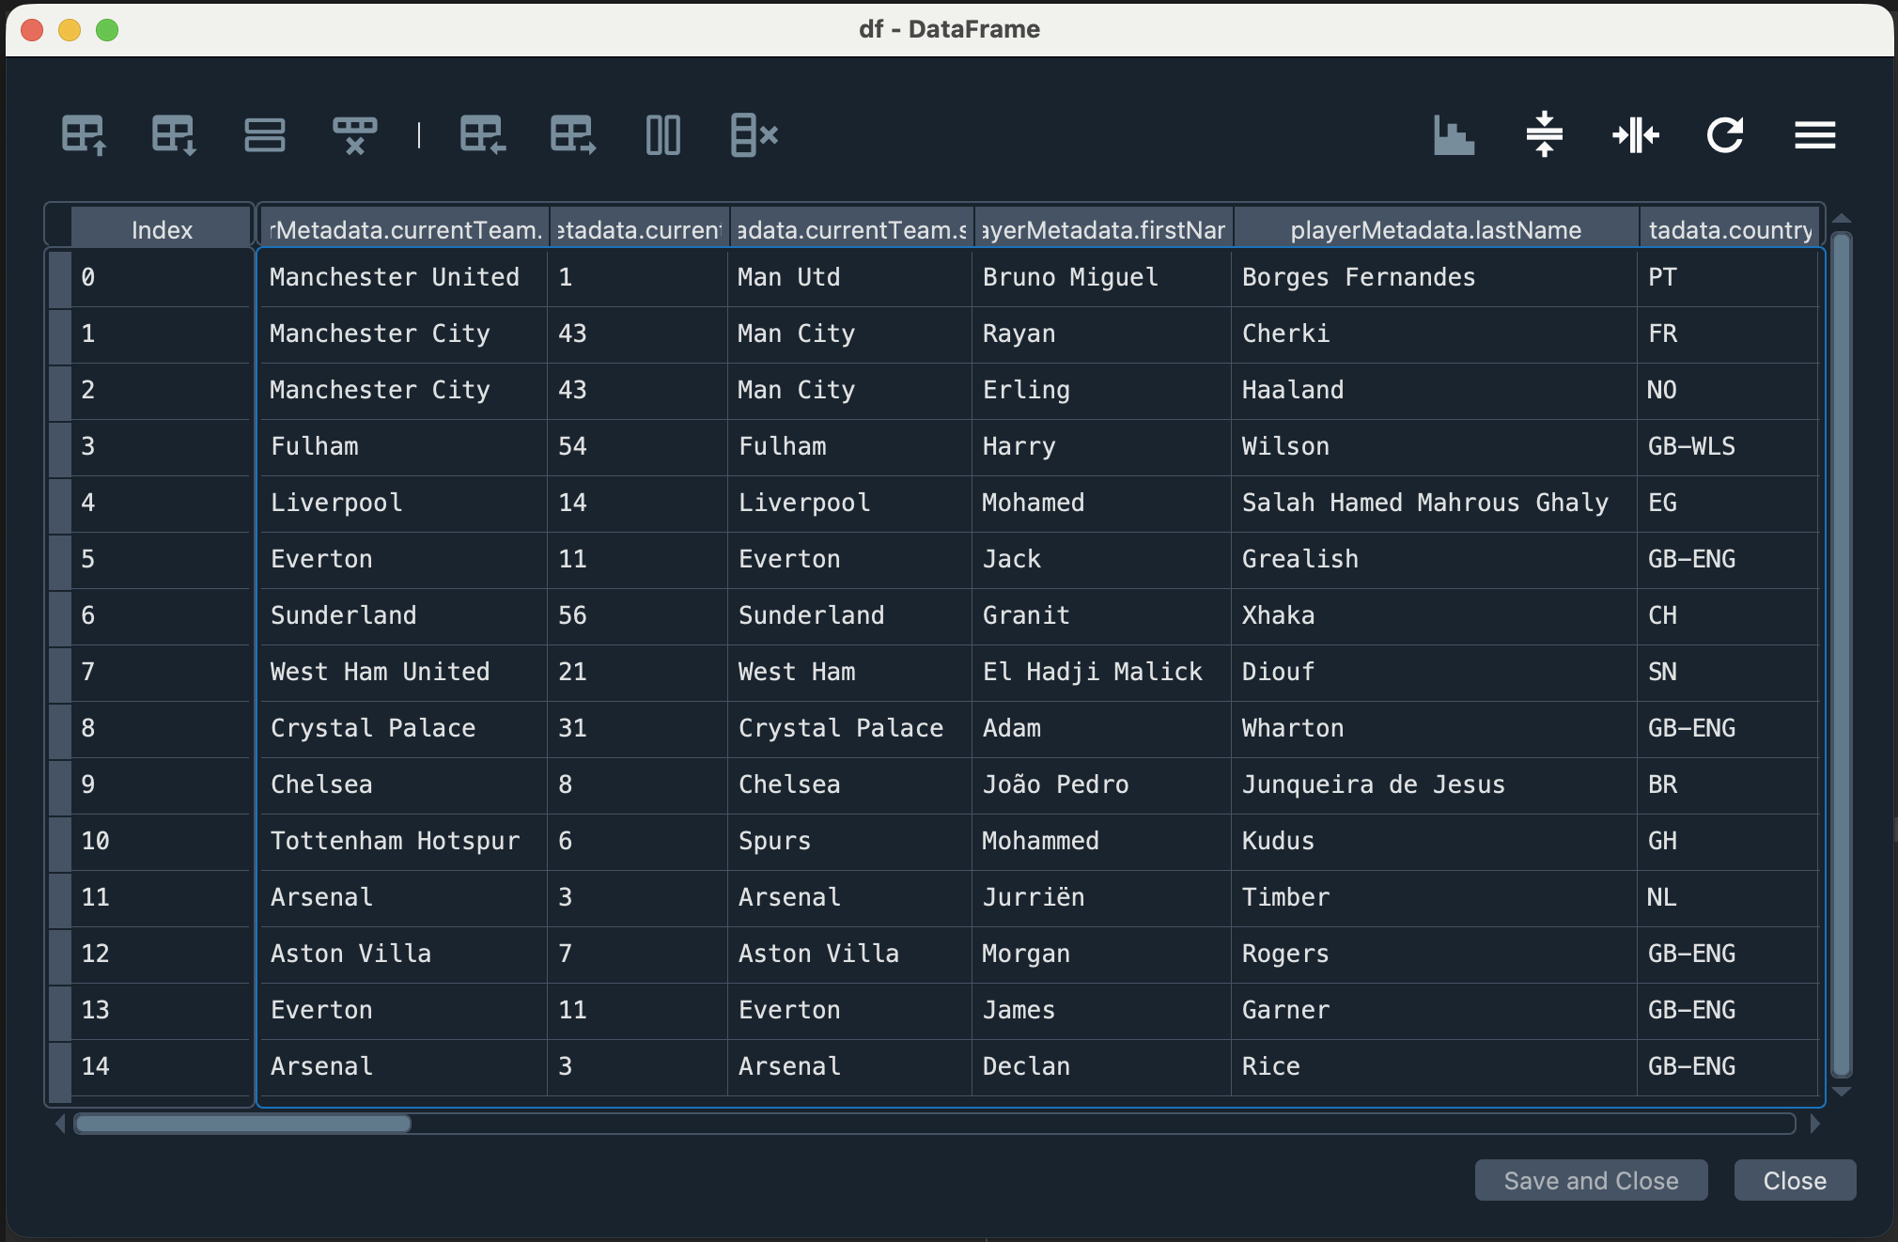Click the right scroll arrow
The width and height of the screenshot is (1898, 1242).
[x=1814, y=1124]
